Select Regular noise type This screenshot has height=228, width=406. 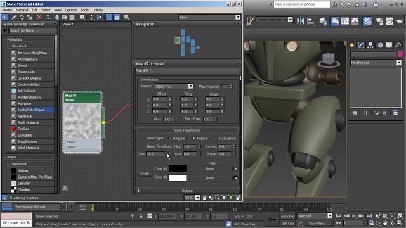[x=170, y=138]
